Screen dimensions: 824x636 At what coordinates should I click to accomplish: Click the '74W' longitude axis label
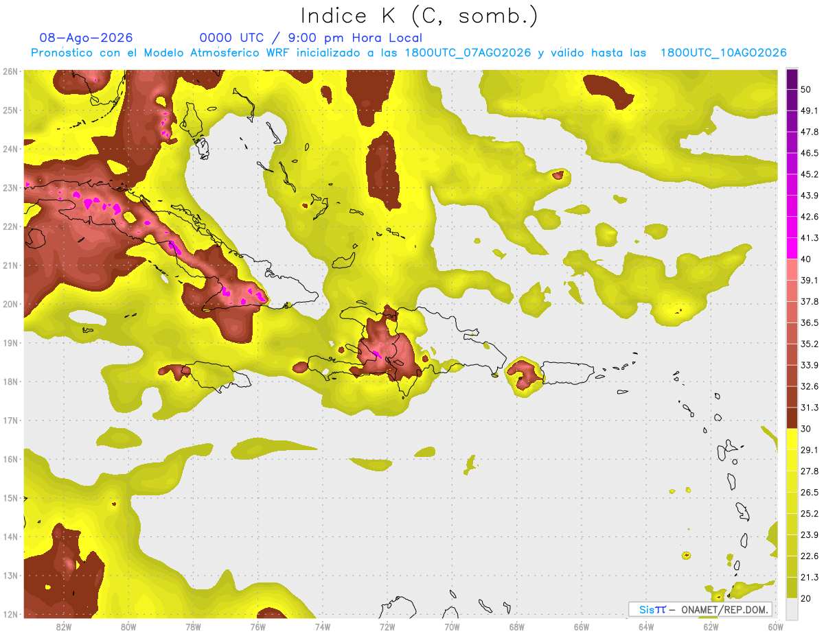point(322,627)
